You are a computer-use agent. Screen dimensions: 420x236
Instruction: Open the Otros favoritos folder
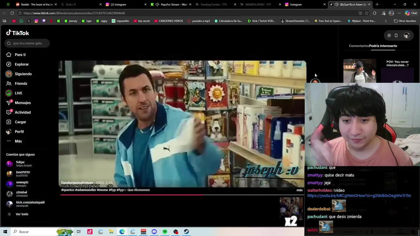coord(405,21)
